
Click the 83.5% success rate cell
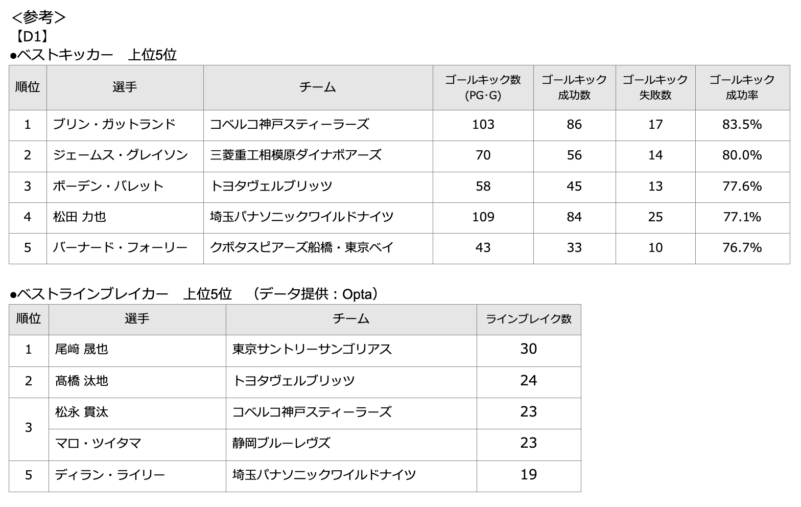pos(742,124)
